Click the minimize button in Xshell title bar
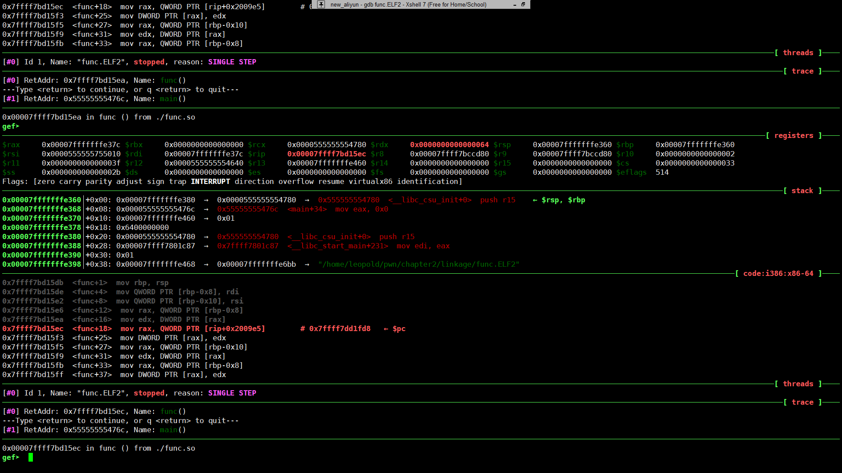This screenshot has height=473, width=842. (514, 4)
